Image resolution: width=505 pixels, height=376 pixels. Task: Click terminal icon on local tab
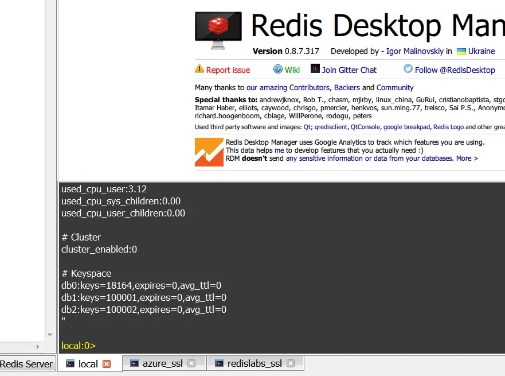(70, 364)
